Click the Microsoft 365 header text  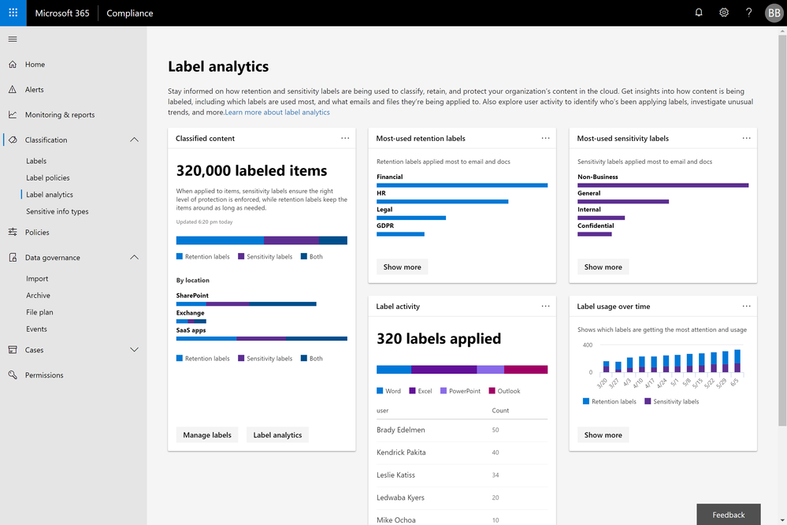coord(62,13)
